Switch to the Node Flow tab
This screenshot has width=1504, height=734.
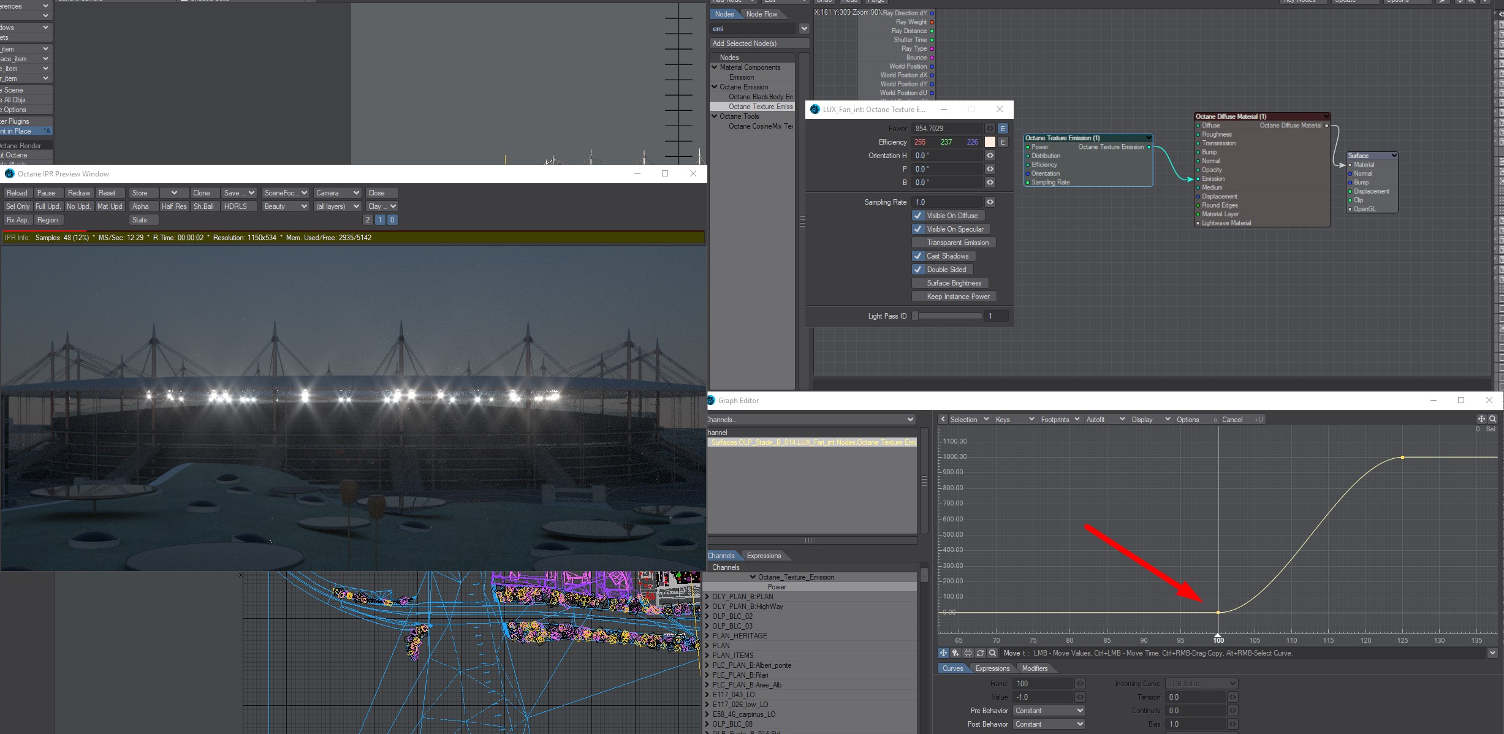click(761, 14)
